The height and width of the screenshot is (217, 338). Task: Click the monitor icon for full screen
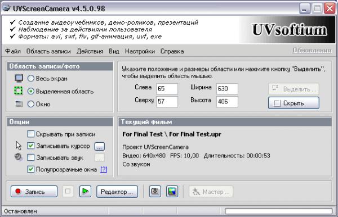coord(19,78)
